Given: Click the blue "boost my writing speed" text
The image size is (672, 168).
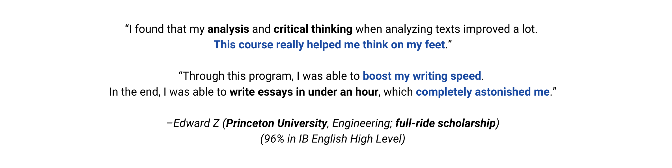Looking at the screenshot, I should [x=422, y=76].
